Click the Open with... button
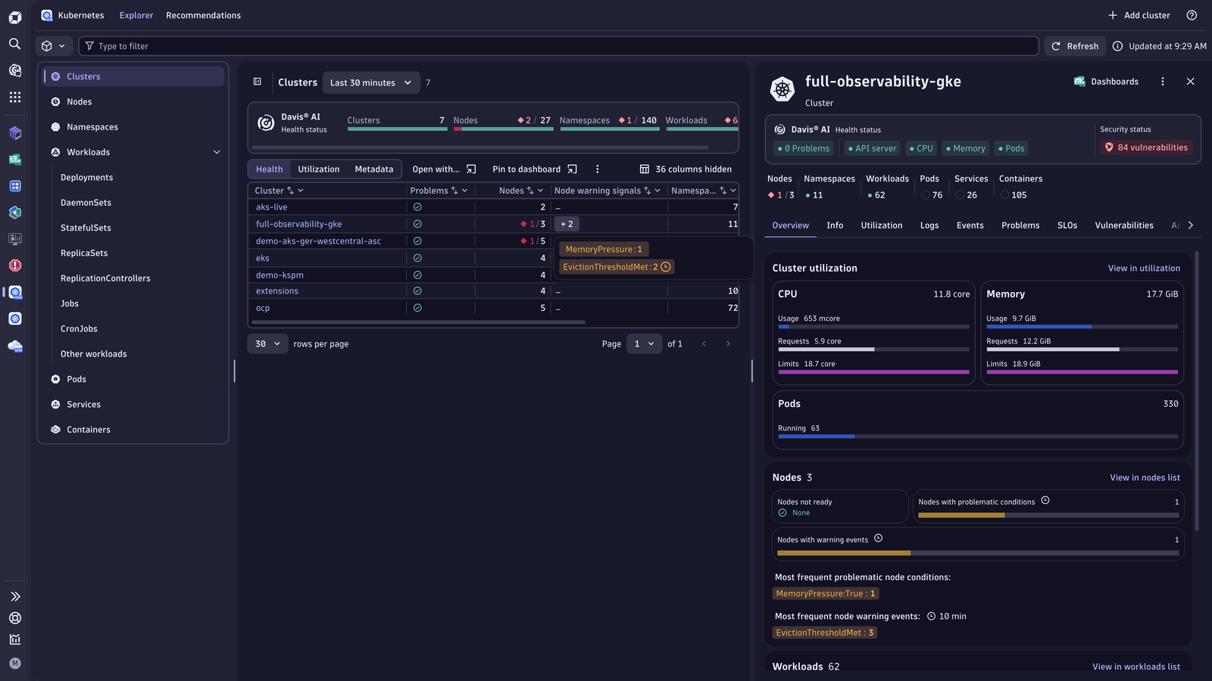Viewport: 1212px width, 681px height. [444, 169]
